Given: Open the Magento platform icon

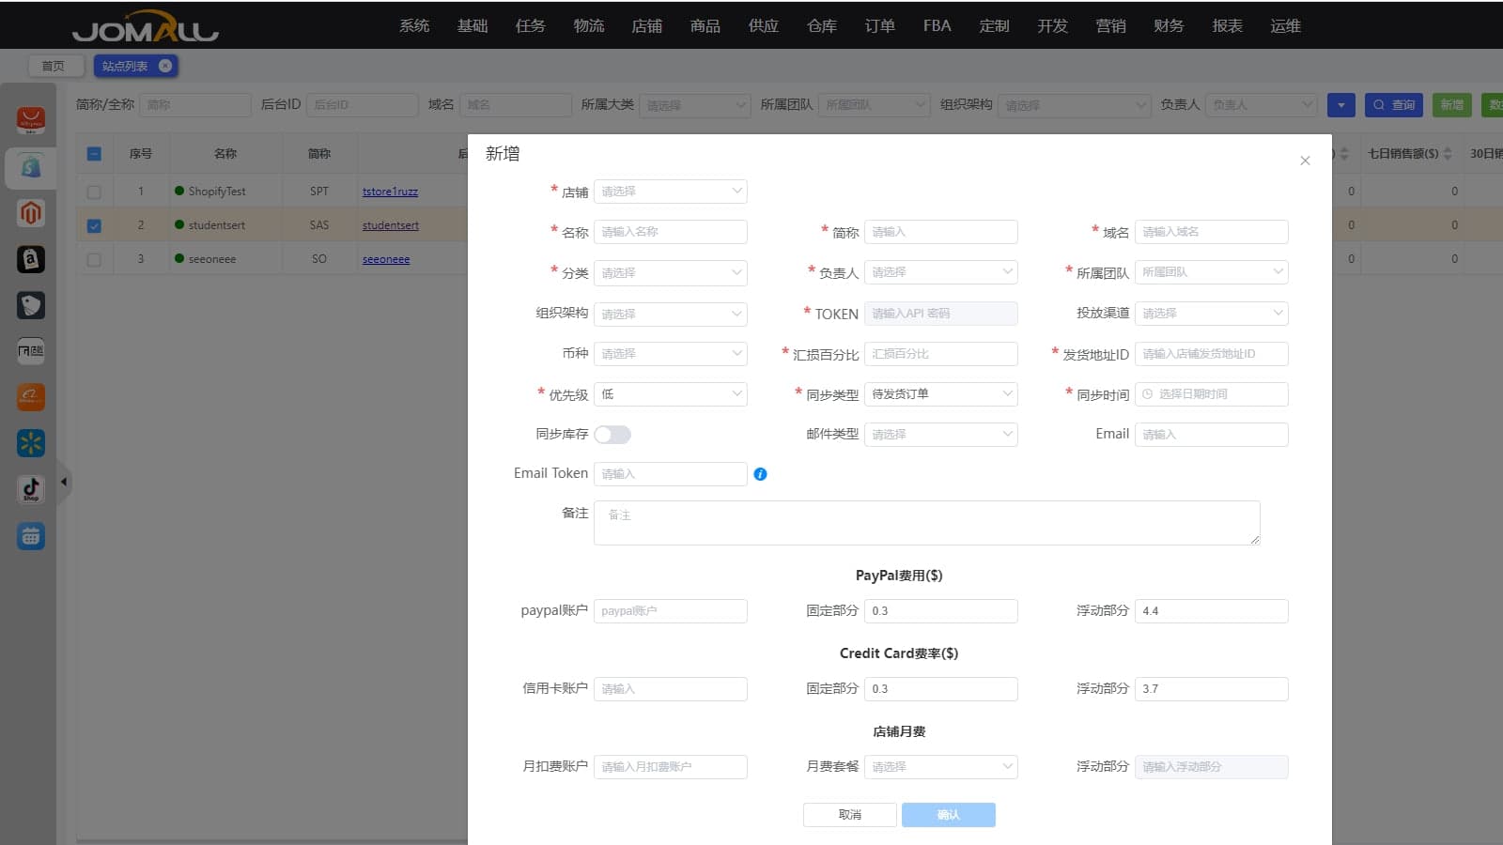Looking at the screenshot, I should point(31,213).
